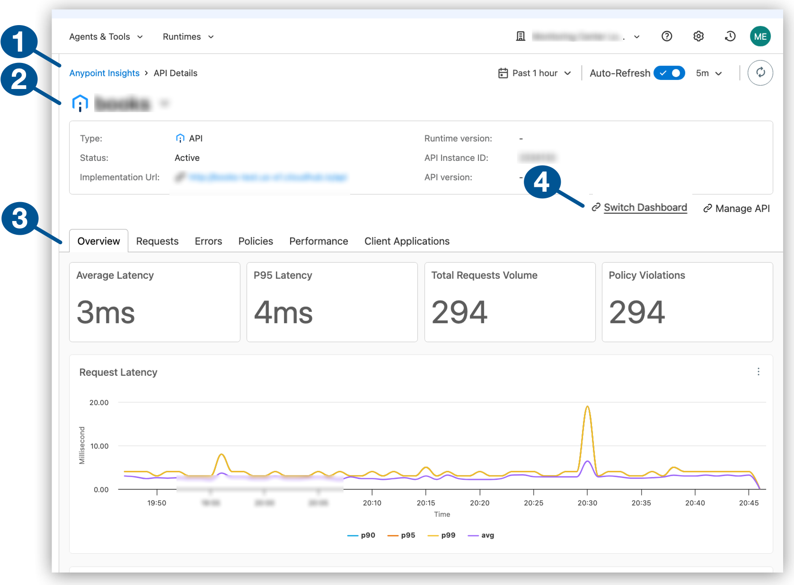Switch to the Requests tab
Viewport: 794px width, 585px height.
157,241
